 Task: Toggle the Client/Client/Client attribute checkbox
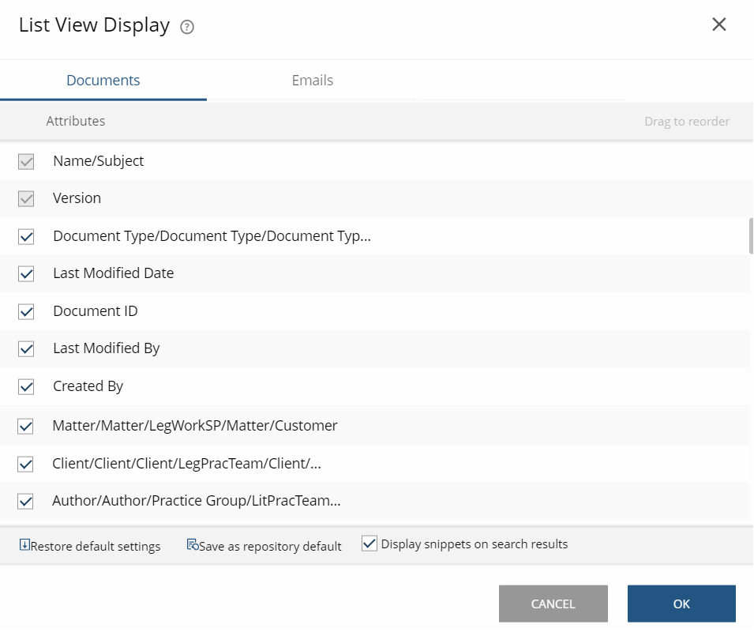tap(25, 464)
